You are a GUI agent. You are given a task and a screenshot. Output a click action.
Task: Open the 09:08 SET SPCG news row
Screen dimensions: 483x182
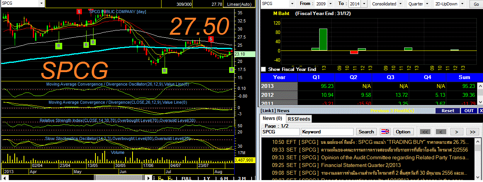coord(370,172)
